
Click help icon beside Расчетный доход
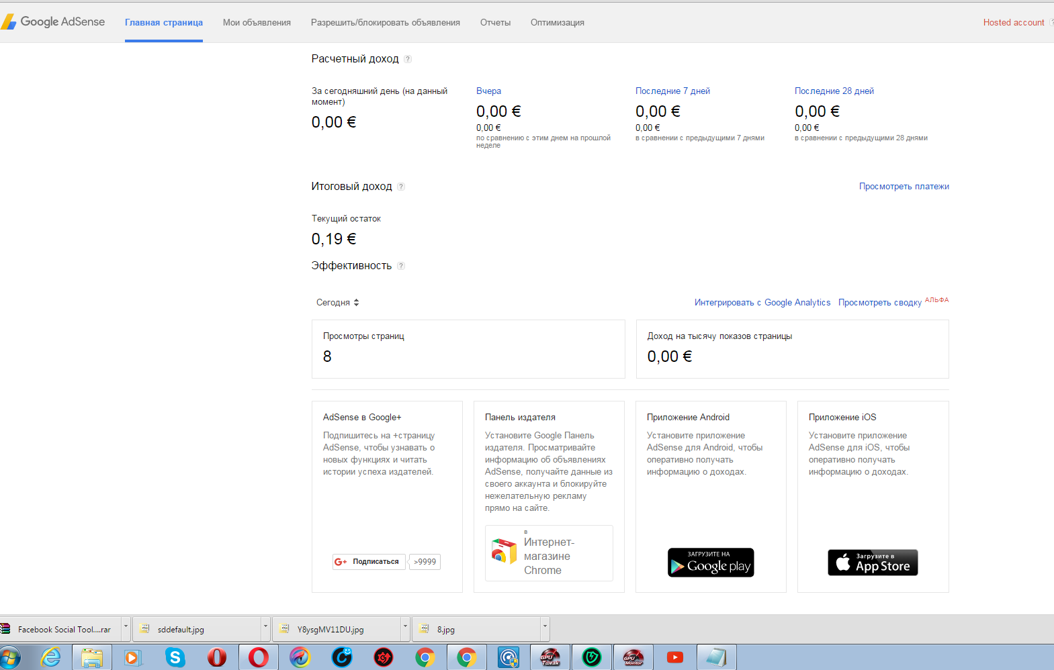pyautogui.click(x=408, y=59)
